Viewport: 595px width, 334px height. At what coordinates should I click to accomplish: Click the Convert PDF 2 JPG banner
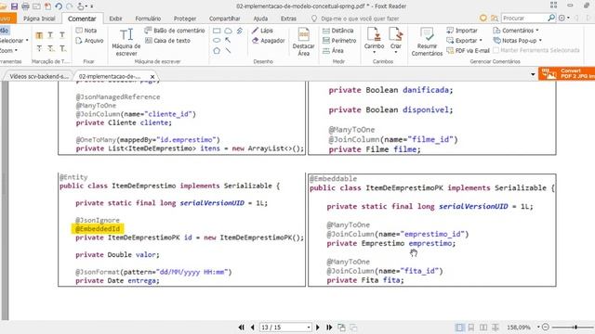click(x=566, y=73)
